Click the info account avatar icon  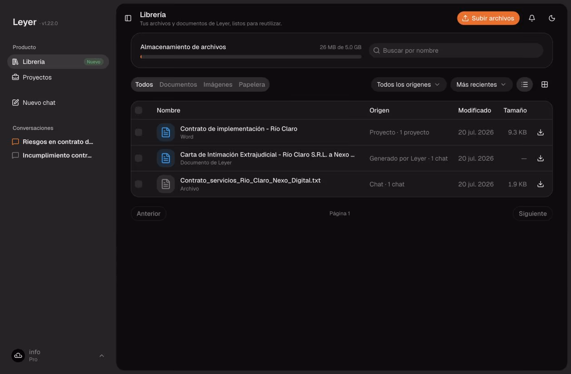coord(19,355)
